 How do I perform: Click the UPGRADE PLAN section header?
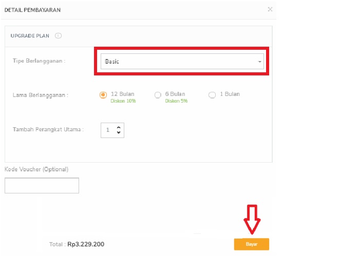point(30,36)
